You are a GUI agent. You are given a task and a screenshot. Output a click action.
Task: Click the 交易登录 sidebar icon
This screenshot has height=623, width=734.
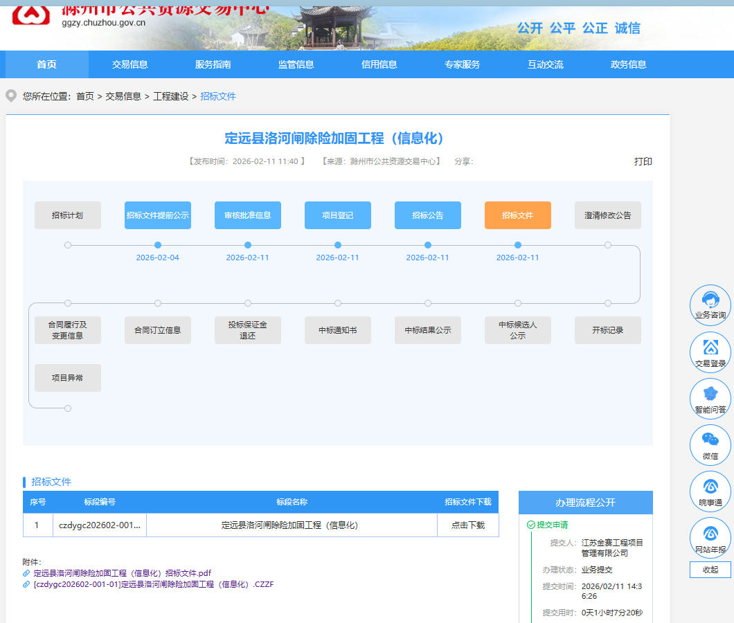click(x=710, y=352)
